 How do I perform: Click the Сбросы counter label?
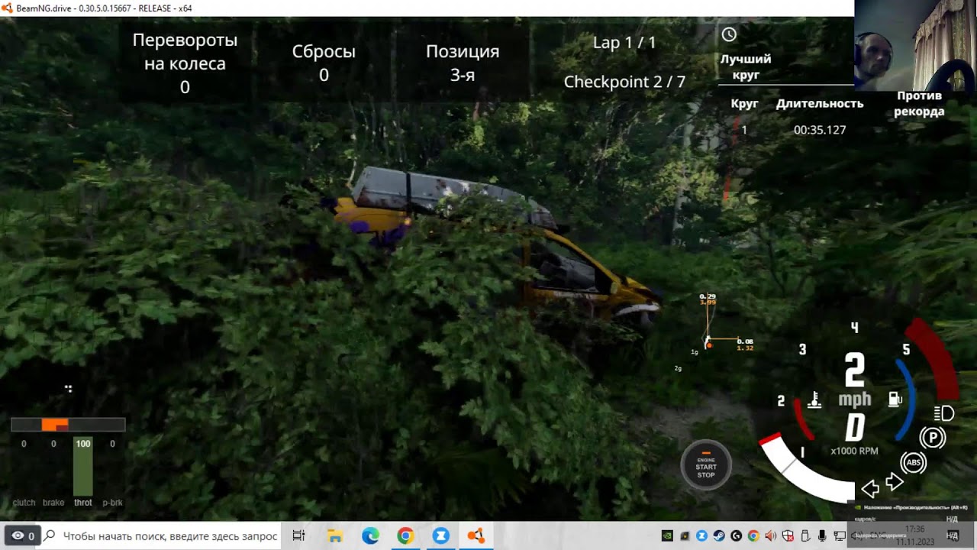point(324,52)
